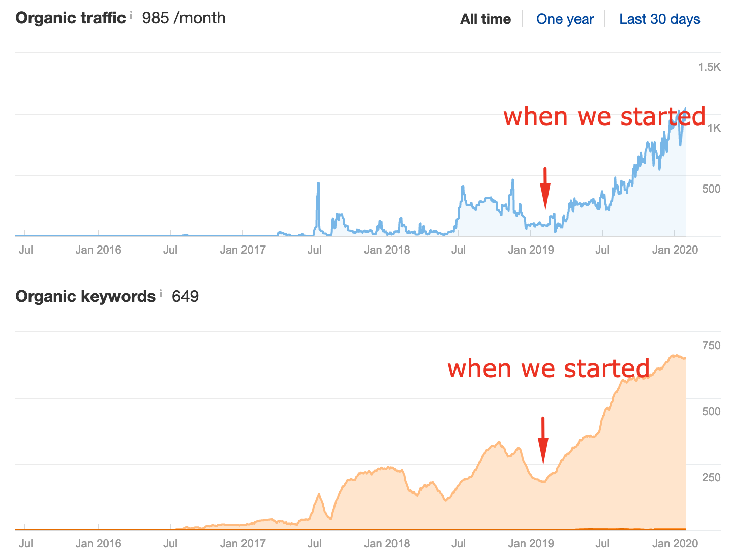Click the 985 /month traffic value

pyautogui.click(x=184, y=18)
